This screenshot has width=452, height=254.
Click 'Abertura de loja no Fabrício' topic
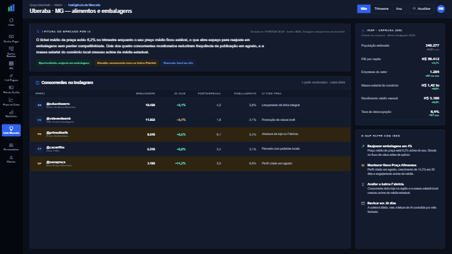[x=280, y=134]
